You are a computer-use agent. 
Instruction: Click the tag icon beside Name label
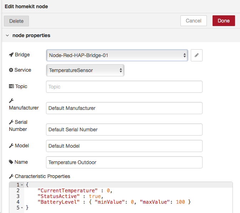coord(11,162)
